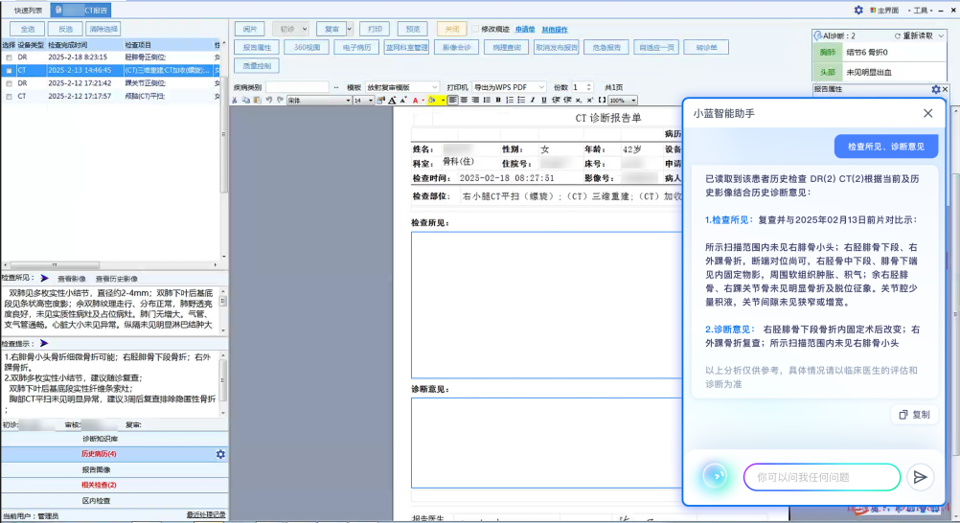This screenshot has height=523, width=960.
Task: Click the 复制 button in assistant
Action: coord(913,415)
